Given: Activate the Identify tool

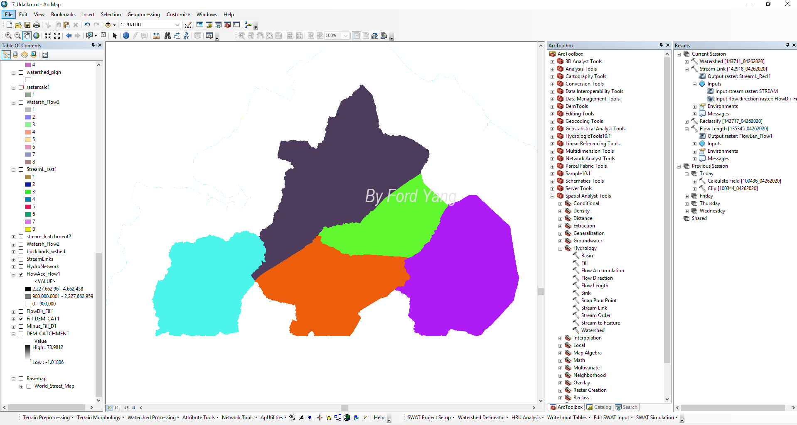Looking at the screenshot, I should click(126, 36).
